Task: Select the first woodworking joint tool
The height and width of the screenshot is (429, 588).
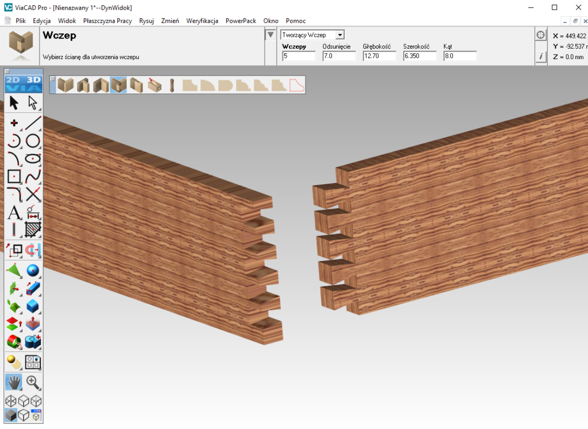Action: (x=65, y=85)
